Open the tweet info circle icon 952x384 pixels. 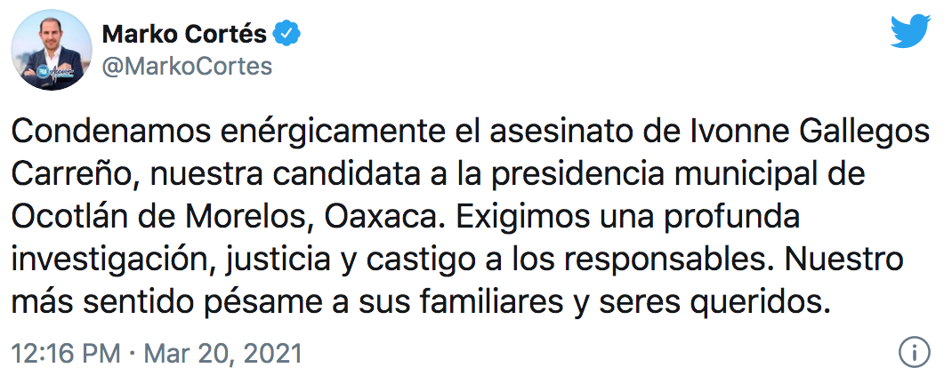click(x=914, y=353)
